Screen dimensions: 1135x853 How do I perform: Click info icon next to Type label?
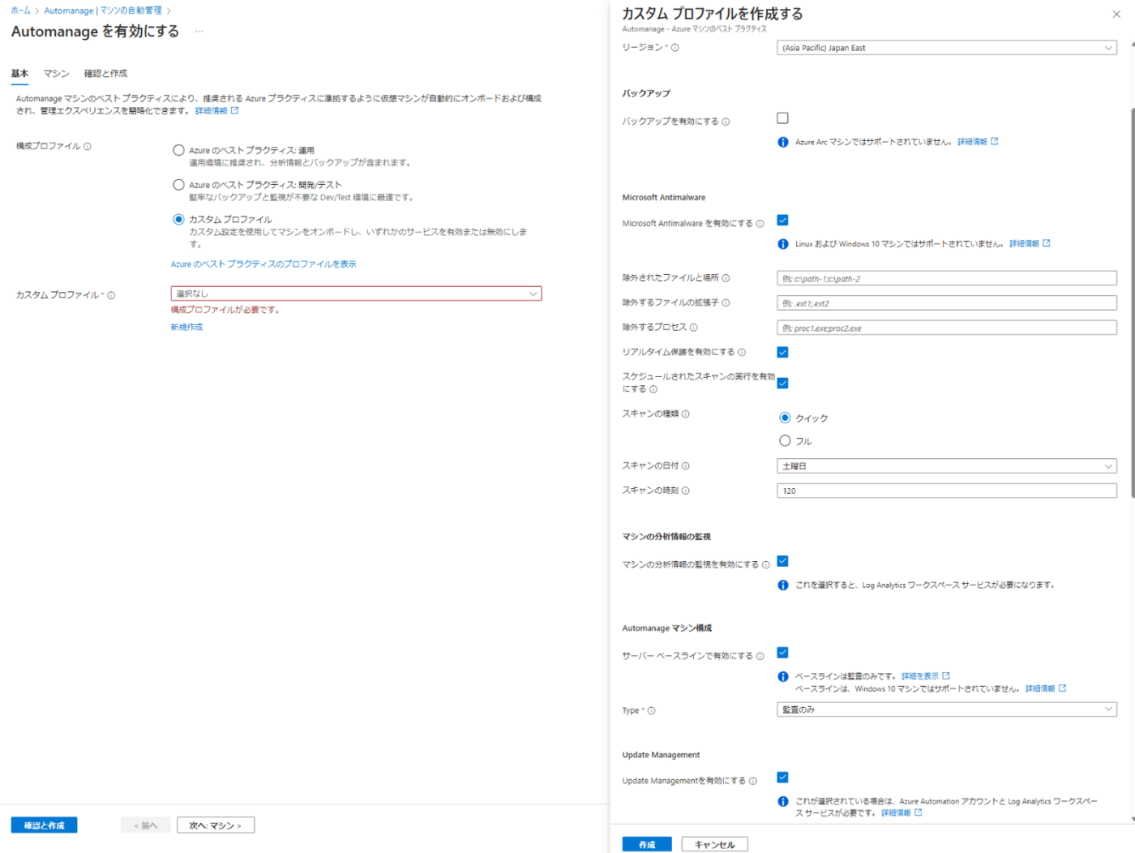coord(651,711)
